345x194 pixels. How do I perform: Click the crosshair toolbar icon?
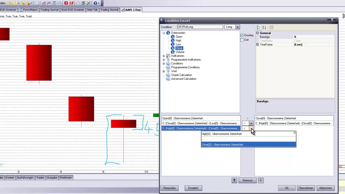pyautogui.click(x=78, y=3)
